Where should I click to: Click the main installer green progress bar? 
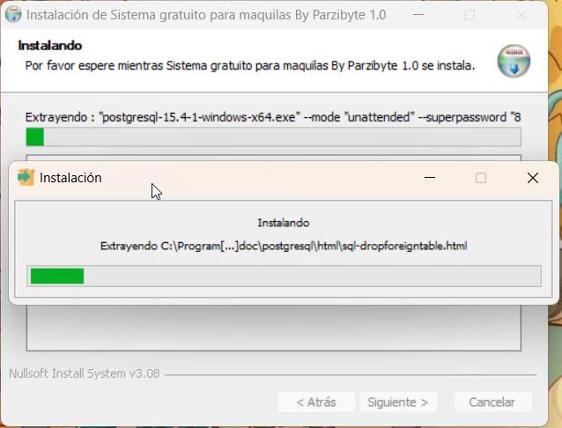coord(273,137)
